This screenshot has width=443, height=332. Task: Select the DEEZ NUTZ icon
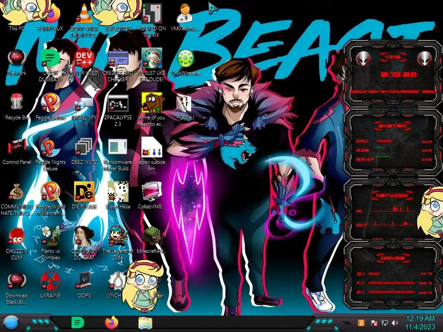point(84,147)
